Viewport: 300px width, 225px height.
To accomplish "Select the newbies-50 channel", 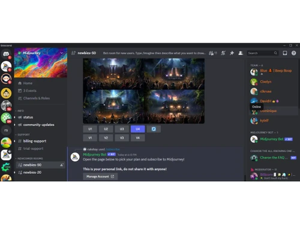I will pyautogui.click(x=41, y=165).
